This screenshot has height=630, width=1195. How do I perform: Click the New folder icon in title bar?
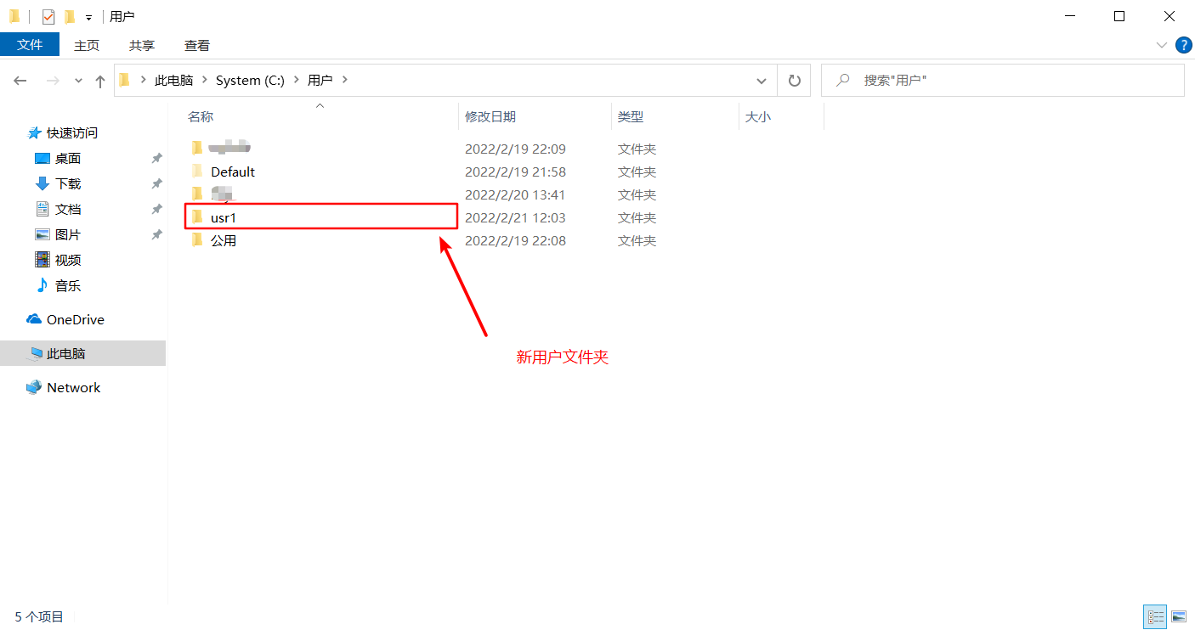pyautogui.click(x=70, y=16)
